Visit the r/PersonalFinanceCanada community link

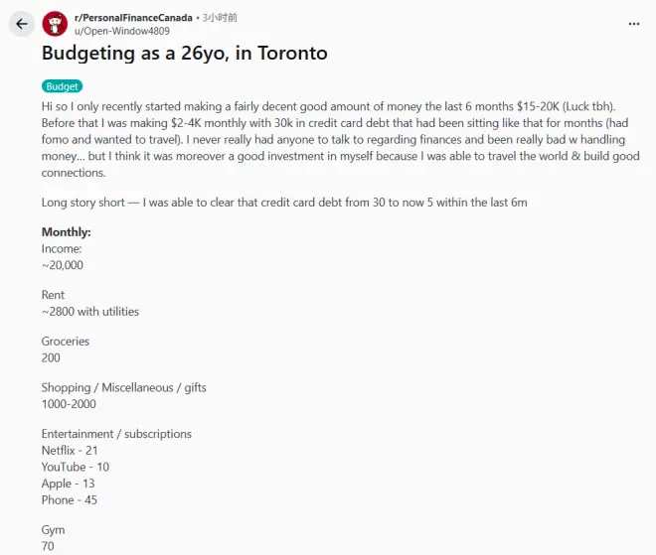point(133,18)
